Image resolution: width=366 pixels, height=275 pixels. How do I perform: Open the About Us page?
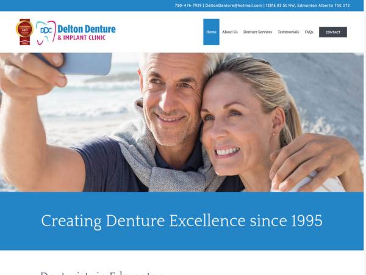[230, 32]
